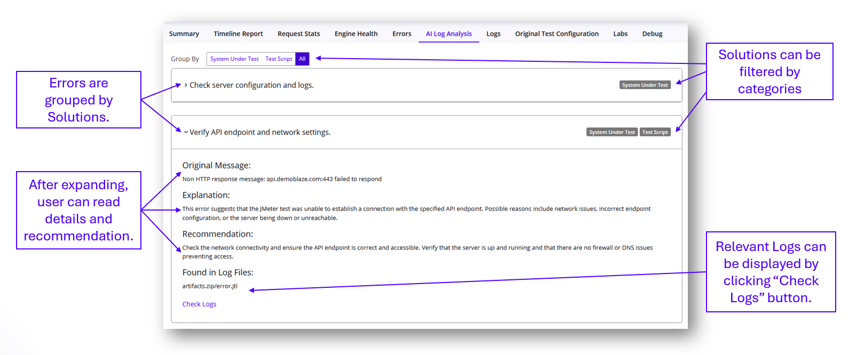
Task: Click Check server configuration and logs title
Action: coord(251,85)
